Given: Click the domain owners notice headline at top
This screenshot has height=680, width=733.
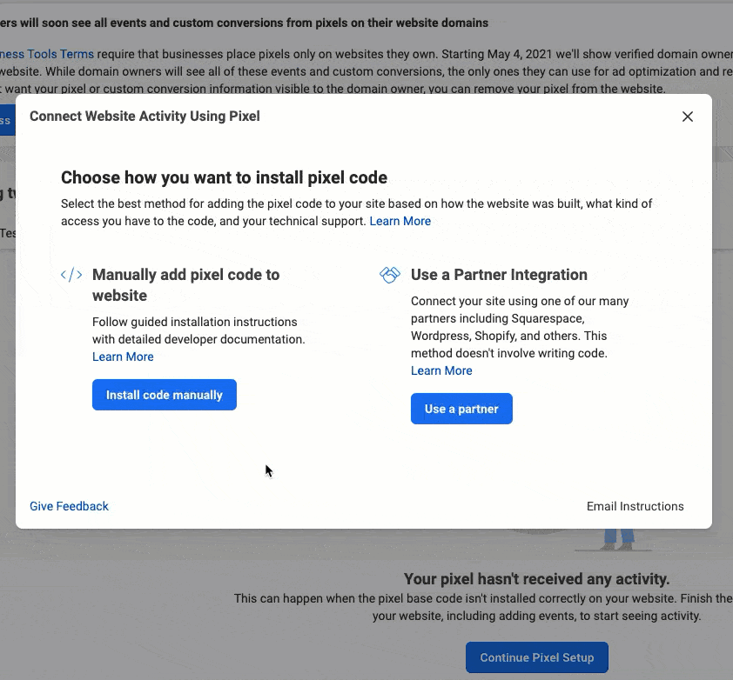Looking at the screenshot, I should point(244,23).
